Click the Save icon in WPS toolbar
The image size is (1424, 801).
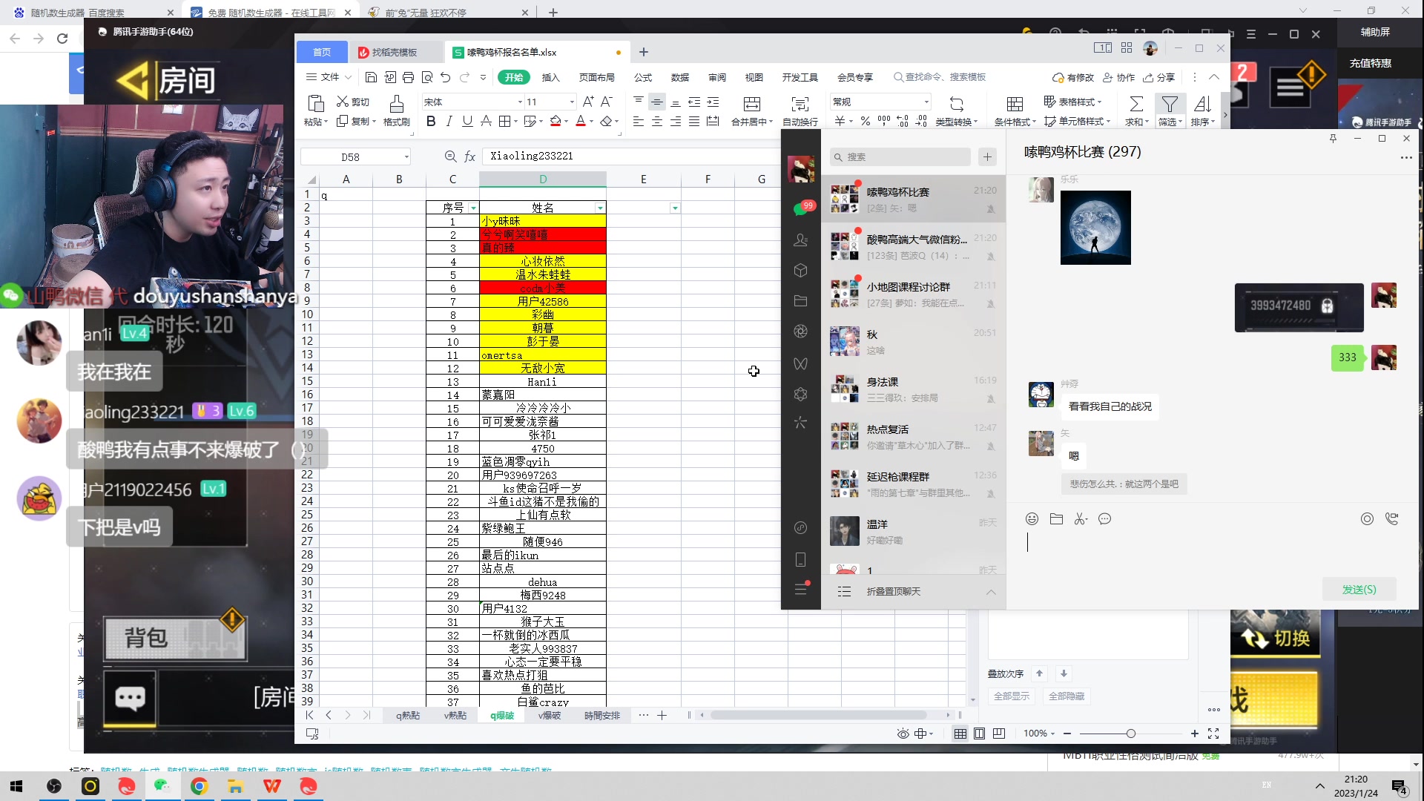coord(371,77)
